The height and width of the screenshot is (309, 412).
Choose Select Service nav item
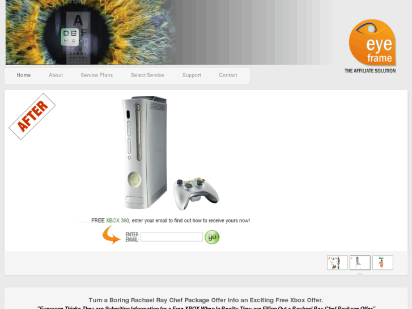click(147, 75)
